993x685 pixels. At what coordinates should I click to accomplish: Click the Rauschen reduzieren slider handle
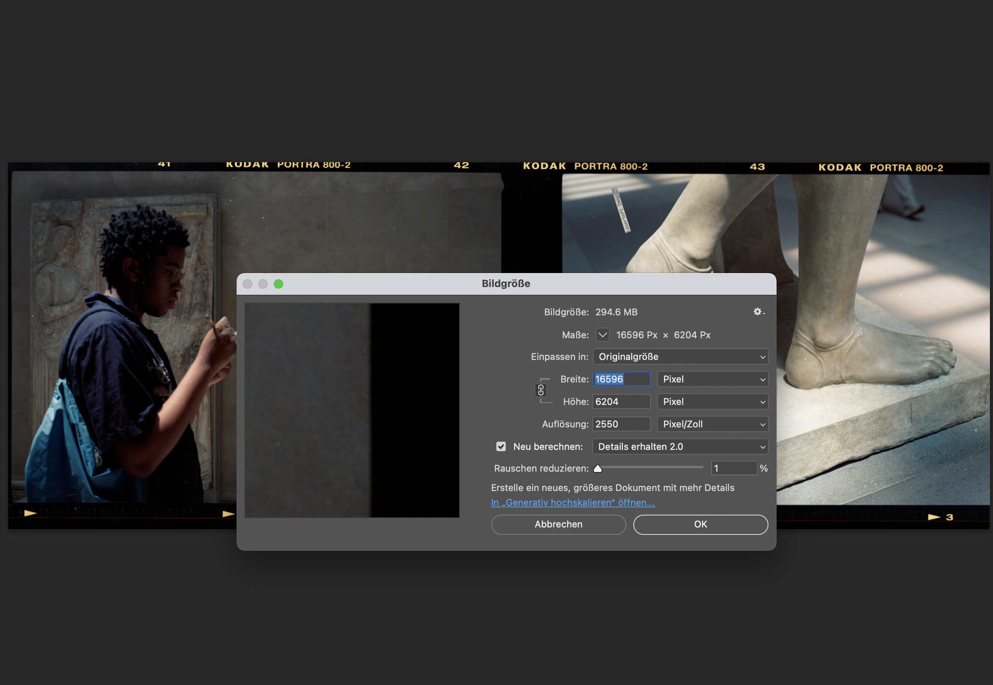pyautogui.click(x=598, y=468)
